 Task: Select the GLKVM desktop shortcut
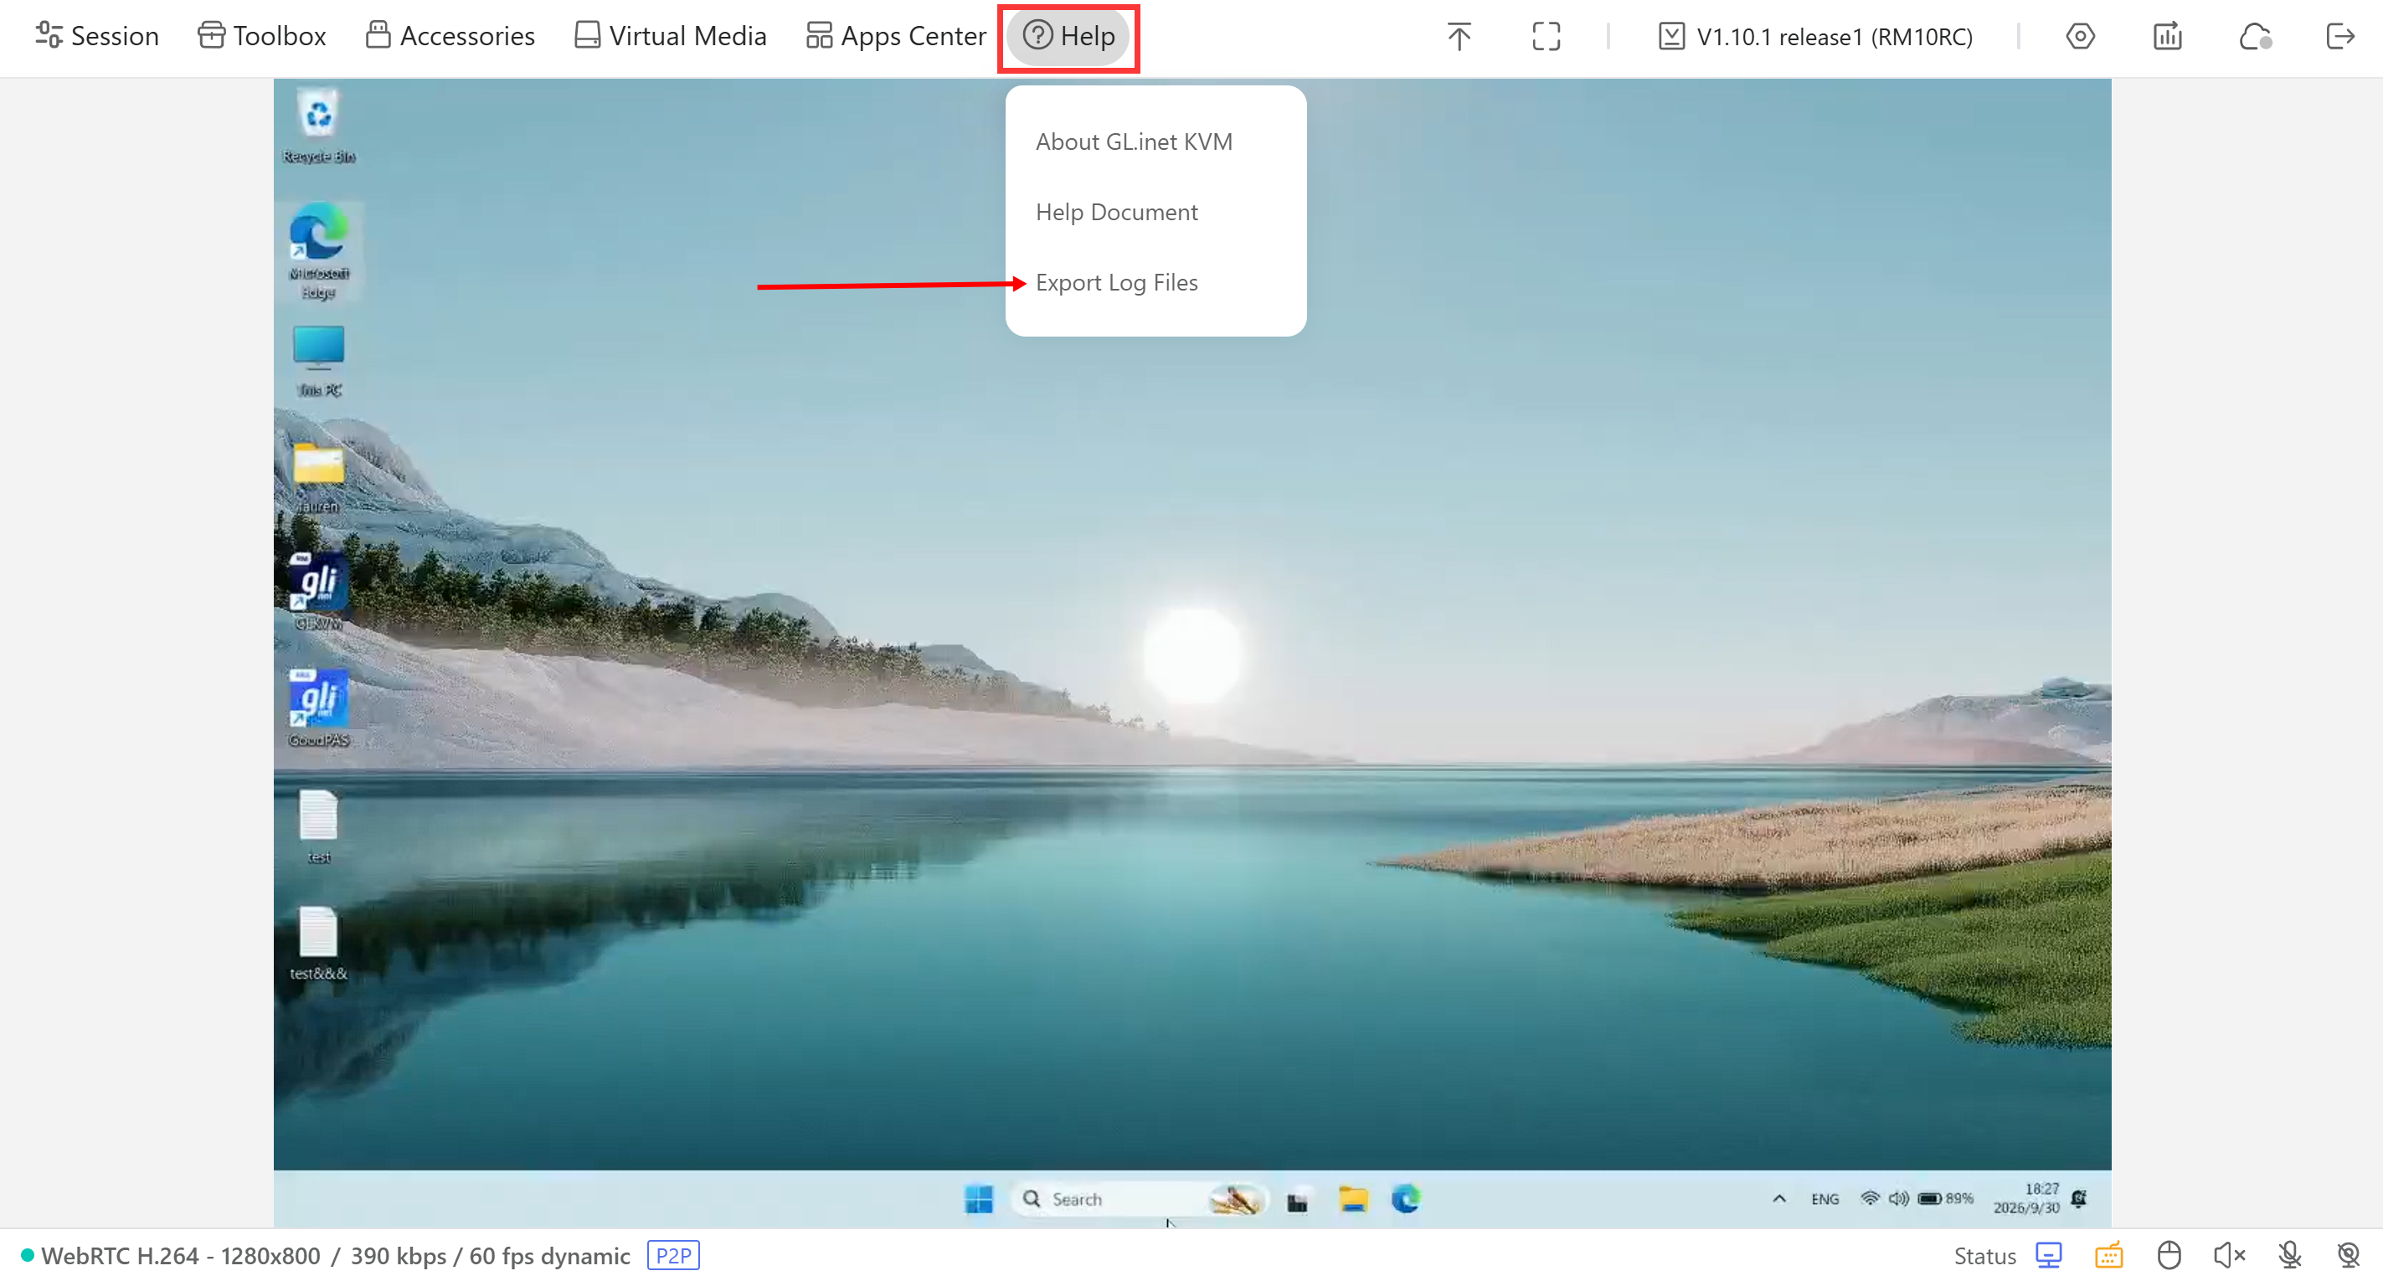click(x=318, y=592)
